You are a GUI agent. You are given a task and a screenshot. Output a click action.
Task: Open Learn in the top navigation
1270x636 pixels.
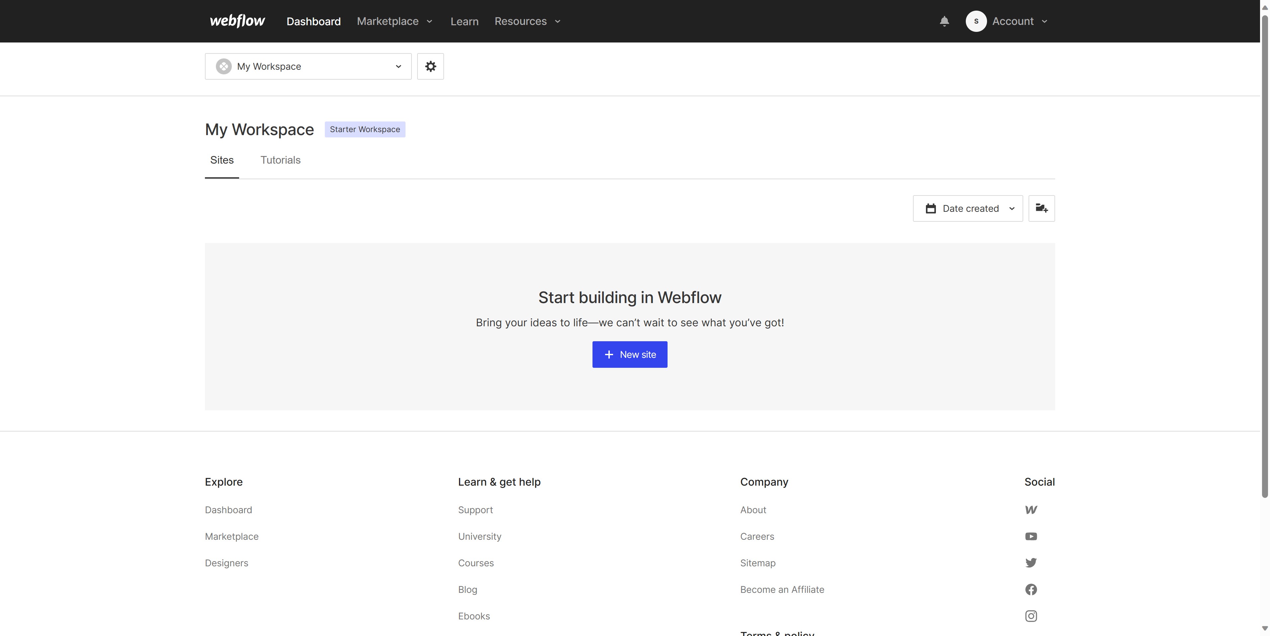(464, 21)
